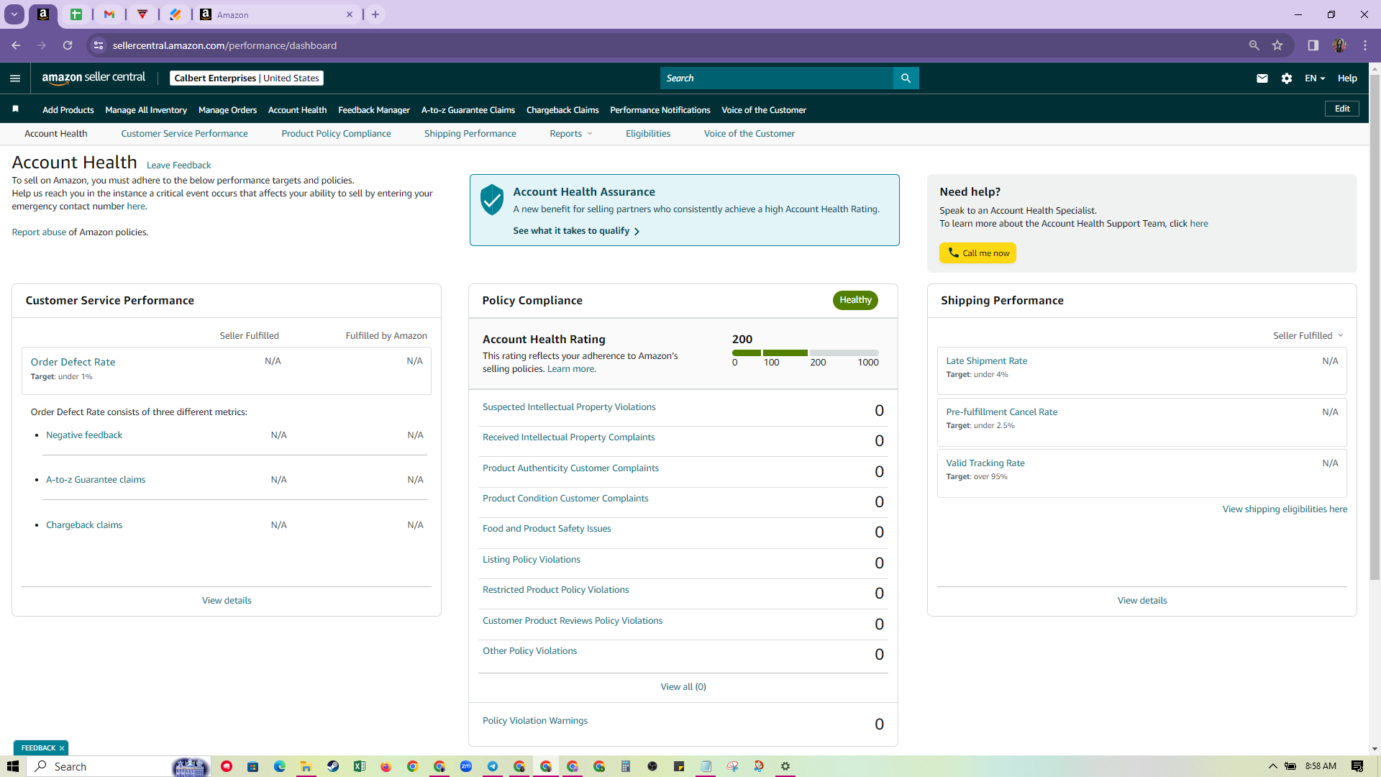This screenshot has height=777, width=1381.
Task: Open the Windows notification center
Action: tap(1357, 766)
